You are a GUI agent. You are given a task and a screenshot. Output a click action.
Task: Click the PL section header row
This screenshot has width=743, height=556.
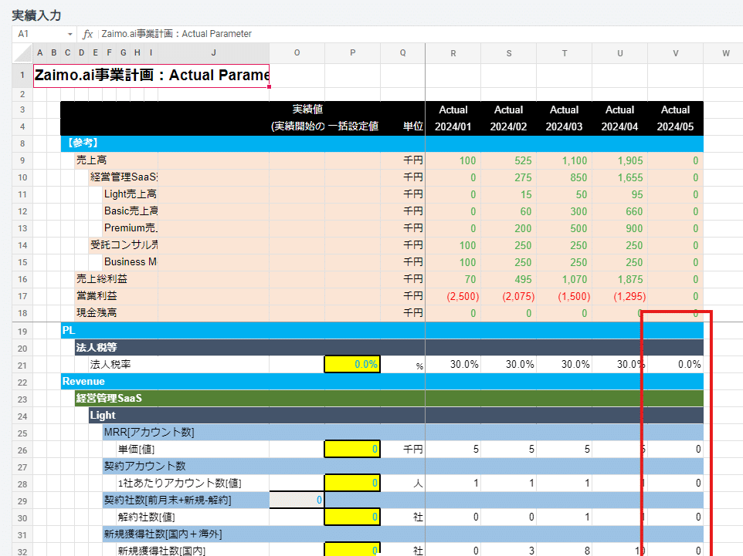click(x=382, y=330)
